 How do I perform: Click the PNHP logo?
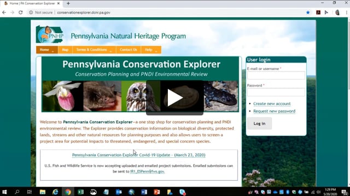click(50, 34)
